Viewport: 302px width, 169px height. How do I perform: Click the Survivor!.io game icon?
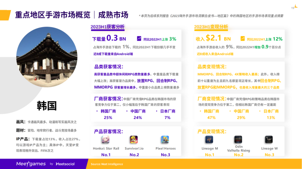[134, 139]
